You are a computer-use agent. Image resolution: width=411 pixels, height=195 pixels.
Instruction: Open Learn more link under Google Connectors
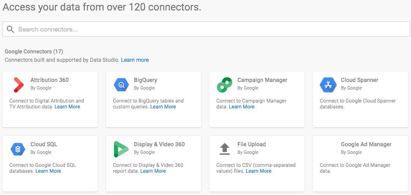135,60
